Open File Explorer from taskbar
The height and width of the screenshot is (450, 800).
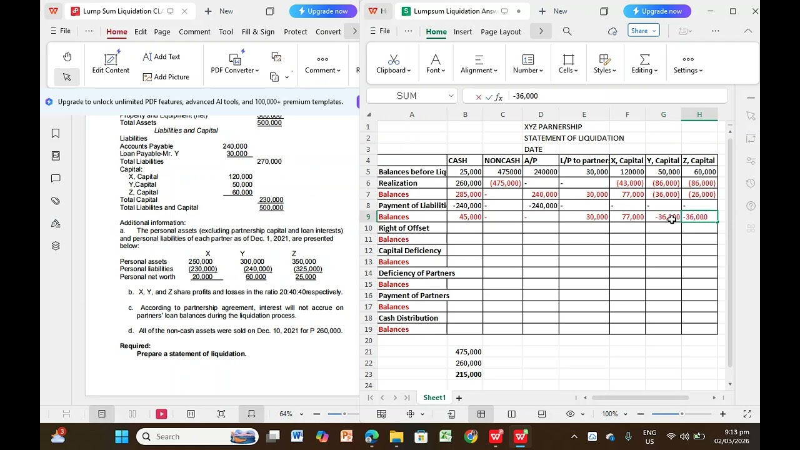(x=396, y=436)
